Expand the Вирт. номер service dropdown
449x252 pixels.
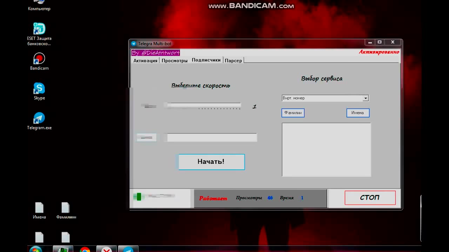pyautogui.click(x=365, y=98)
